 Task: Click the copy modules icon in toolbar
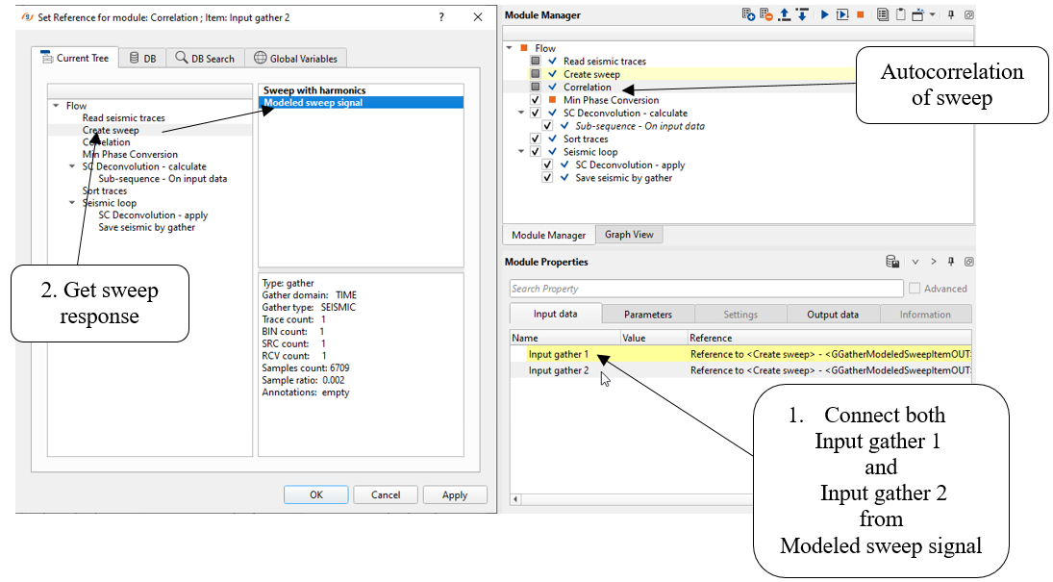point(883,14)
